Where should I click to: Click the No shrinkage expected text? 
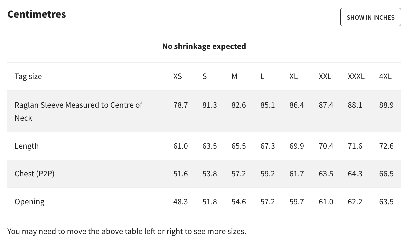[x=204, y=46]
